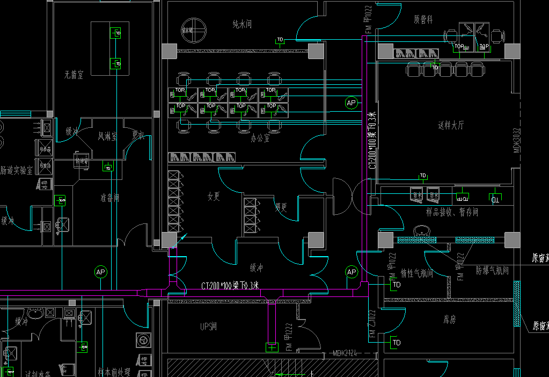
Task: Click the 风淋室 room label
Action: click(107, 136)
